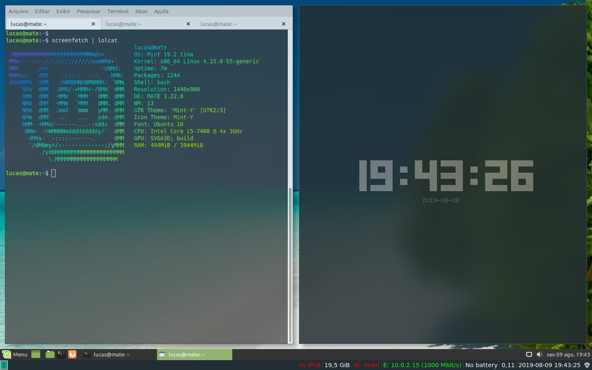Open the Abas menu
Screen dimensions: 592x370
tap(141, 11)
